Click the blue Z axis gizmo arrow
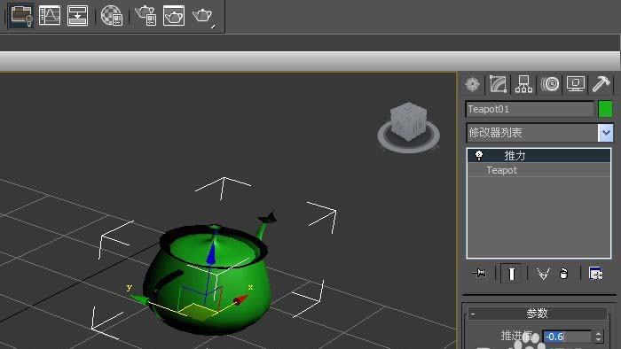Viewport: 621px width, 349px height. point(211,253)
